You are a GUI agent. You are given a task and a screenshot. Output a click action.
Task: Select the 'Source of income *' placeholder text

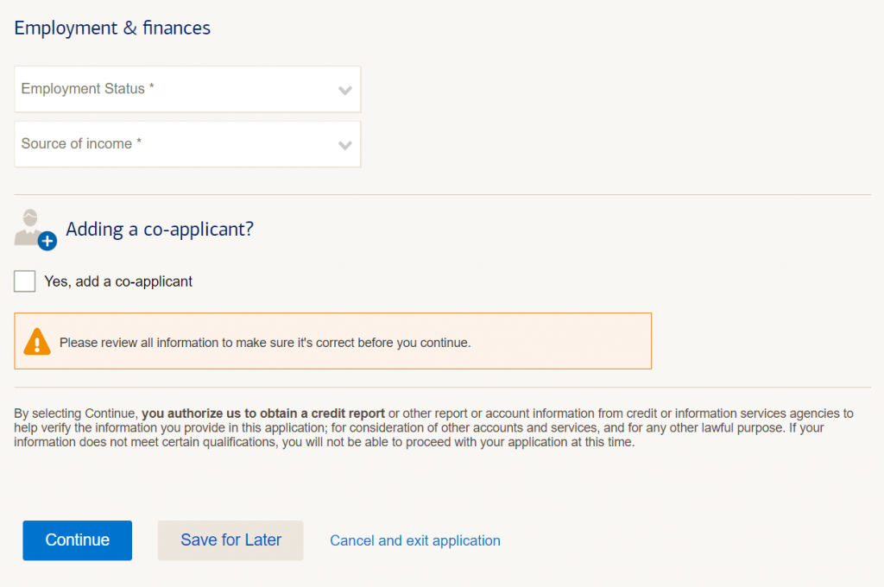pyautogui.click(x=82, y=144)
